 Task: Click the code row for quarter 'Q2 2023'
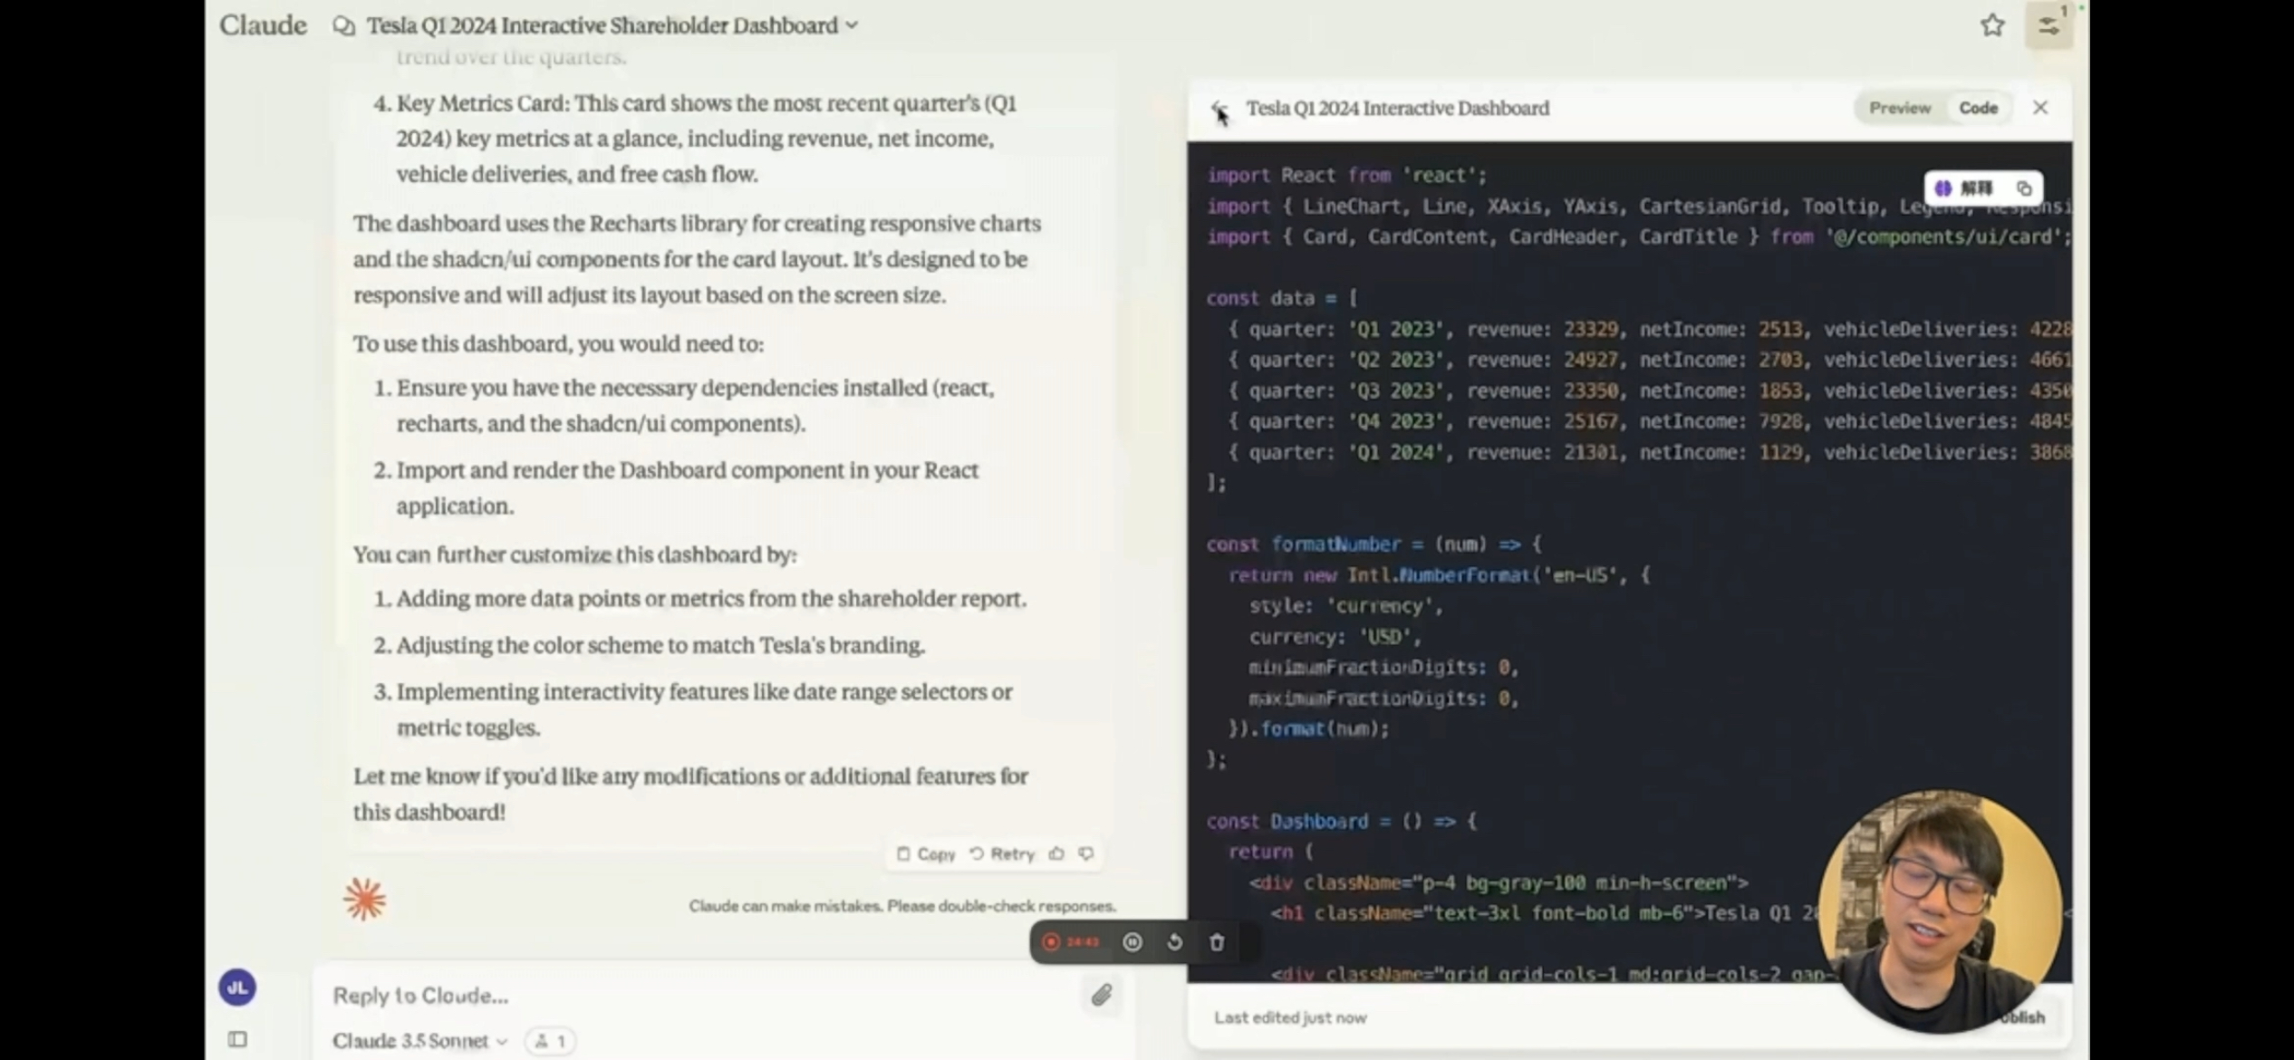coord(1649,360)
